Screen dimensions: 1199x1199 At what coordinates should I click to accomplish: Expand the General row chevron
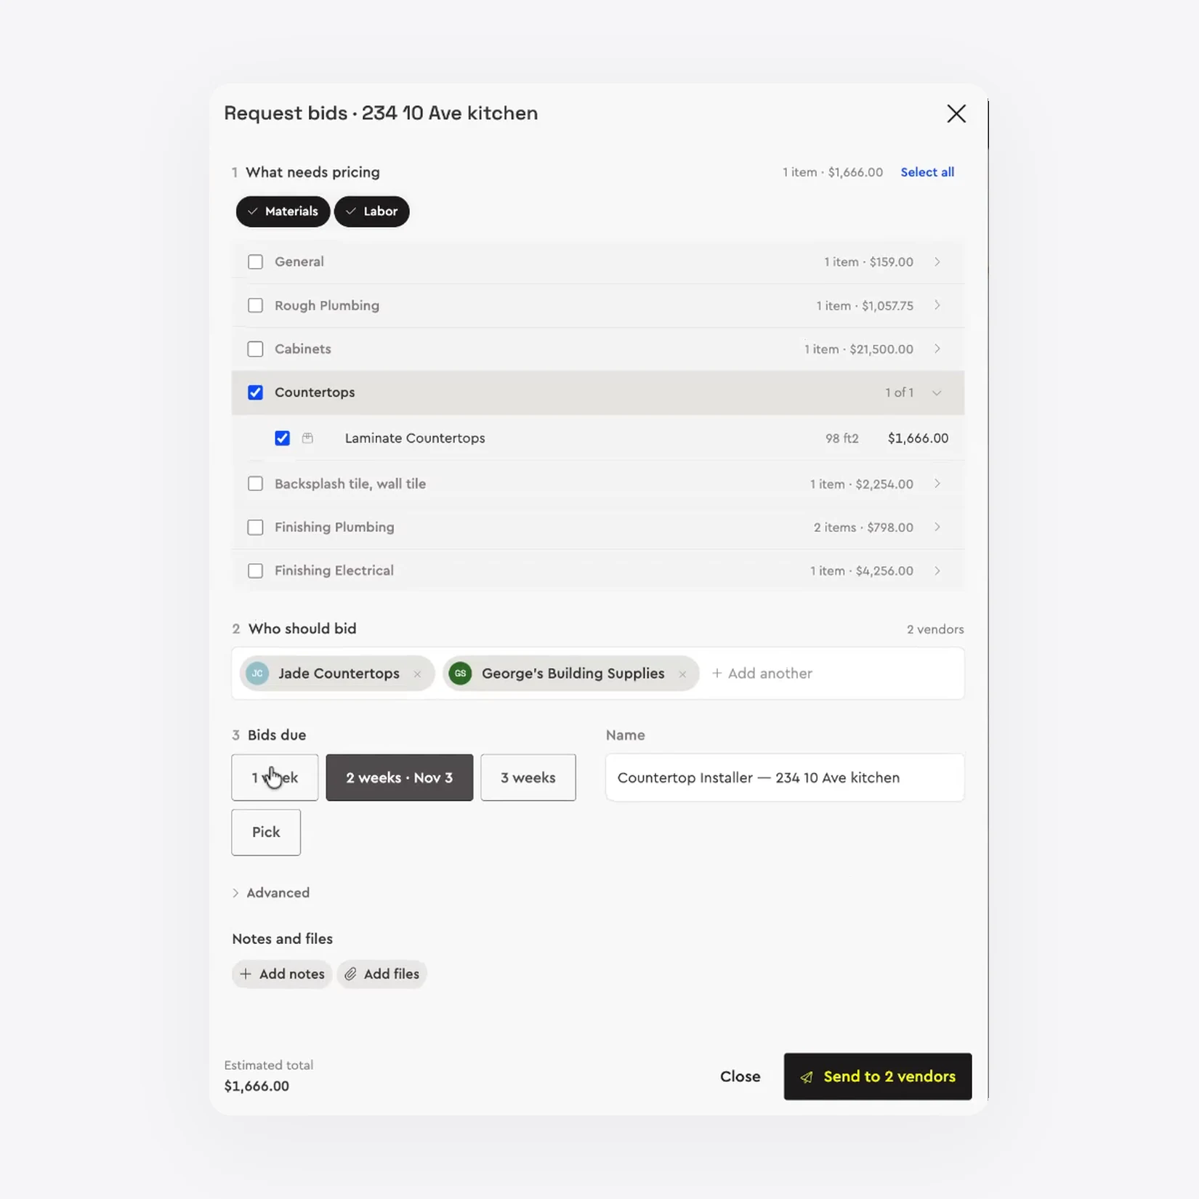[937, 262]
